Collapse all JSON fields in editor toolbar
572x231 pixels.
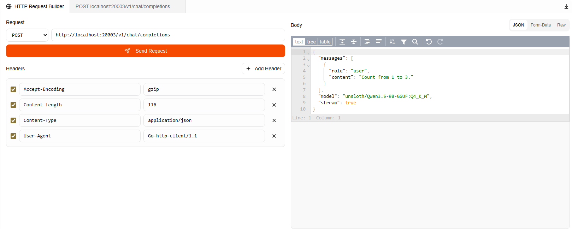(x=354, y=42)
